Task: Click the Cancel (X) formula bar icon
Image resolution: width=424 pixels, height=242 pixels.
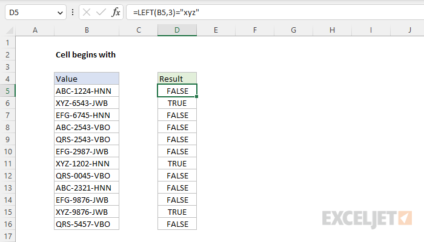Action: (87, 12)
